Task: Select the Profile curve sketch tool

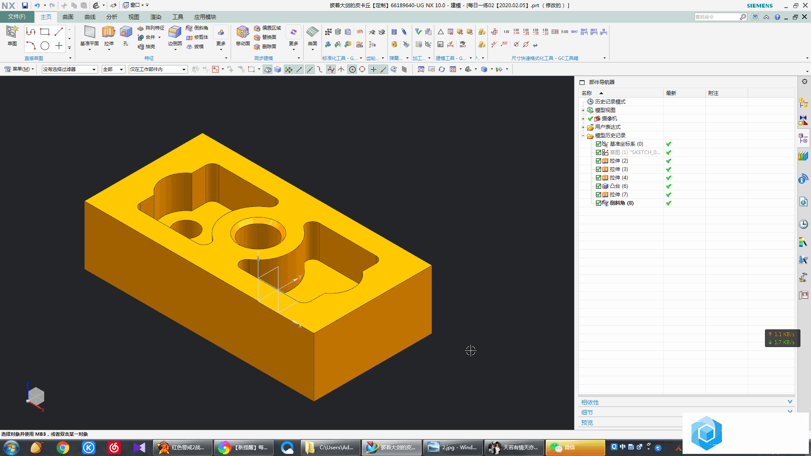Action: [31, 32]
